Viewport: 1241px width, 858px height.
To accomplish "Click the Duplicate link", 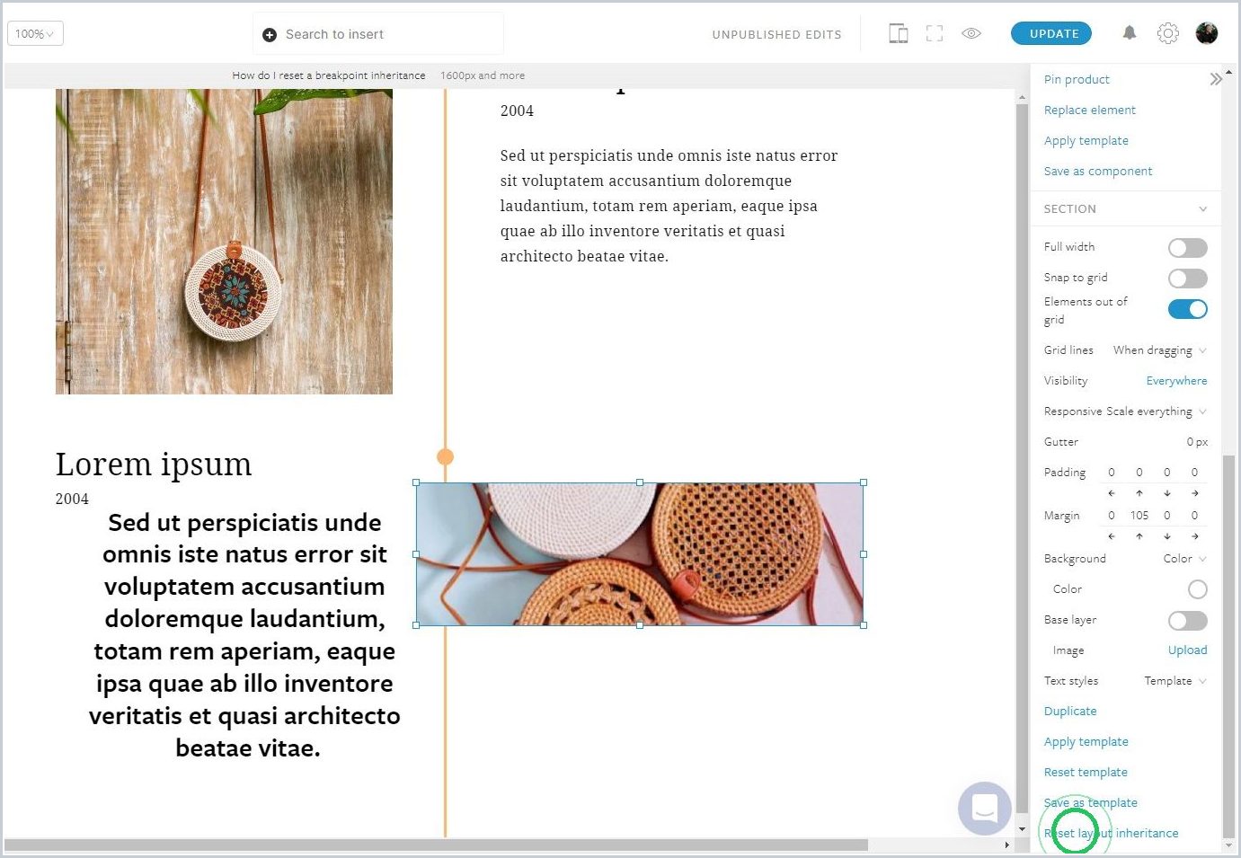I will (1070, 711).
